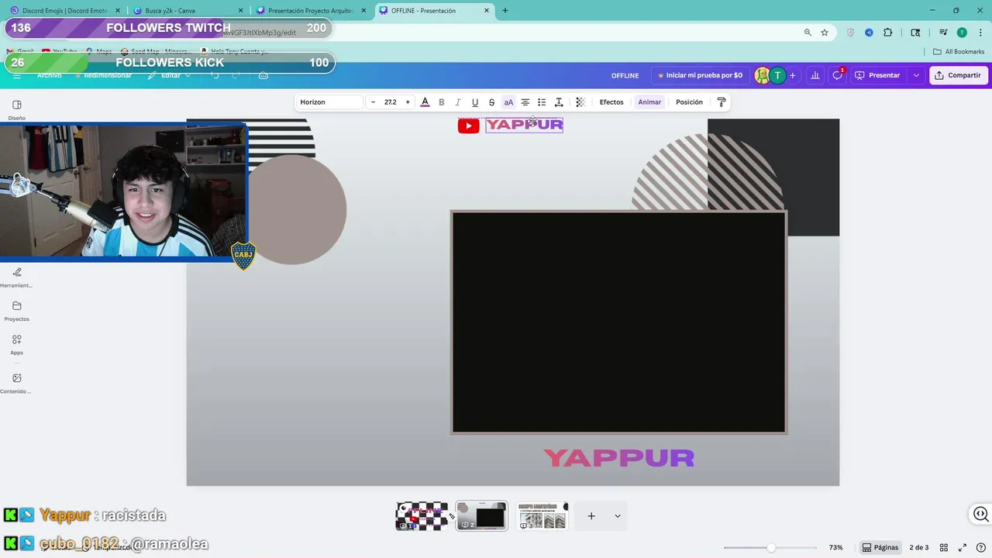Toggle underline formatting

[x=475, y=102]
